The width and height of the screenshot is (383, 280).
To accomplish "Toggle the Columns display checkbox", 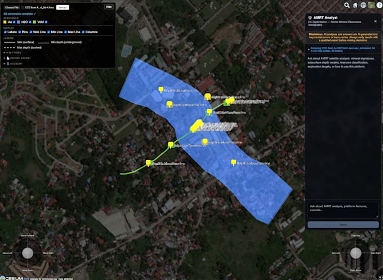I will pos(83,32).
